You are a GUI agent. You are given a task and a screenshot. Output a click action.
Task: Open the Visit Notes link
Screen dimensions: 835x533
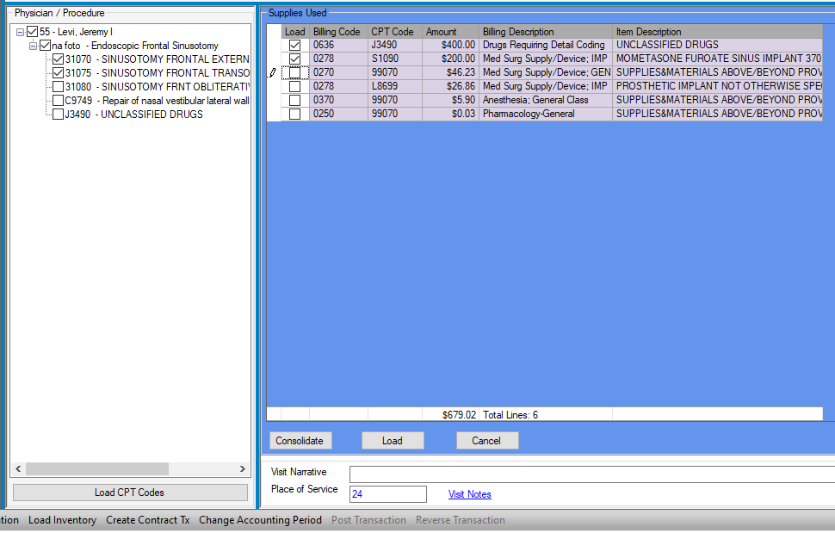tap(469, 494)
